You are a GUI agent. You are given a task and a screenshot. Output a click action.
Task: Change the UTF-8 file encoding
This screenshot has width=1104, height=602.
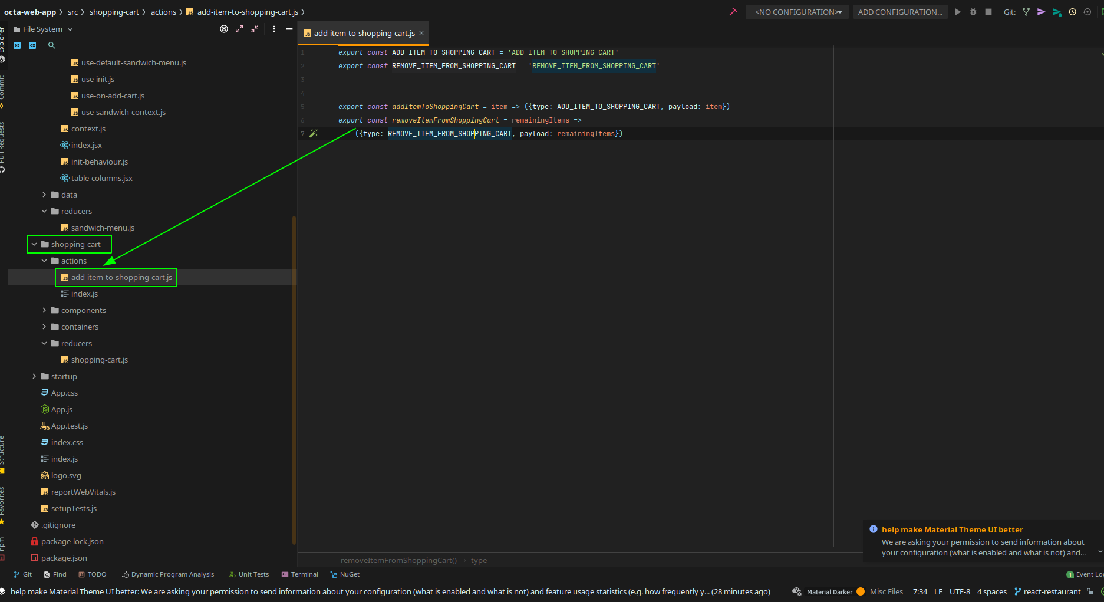(960, 591)
